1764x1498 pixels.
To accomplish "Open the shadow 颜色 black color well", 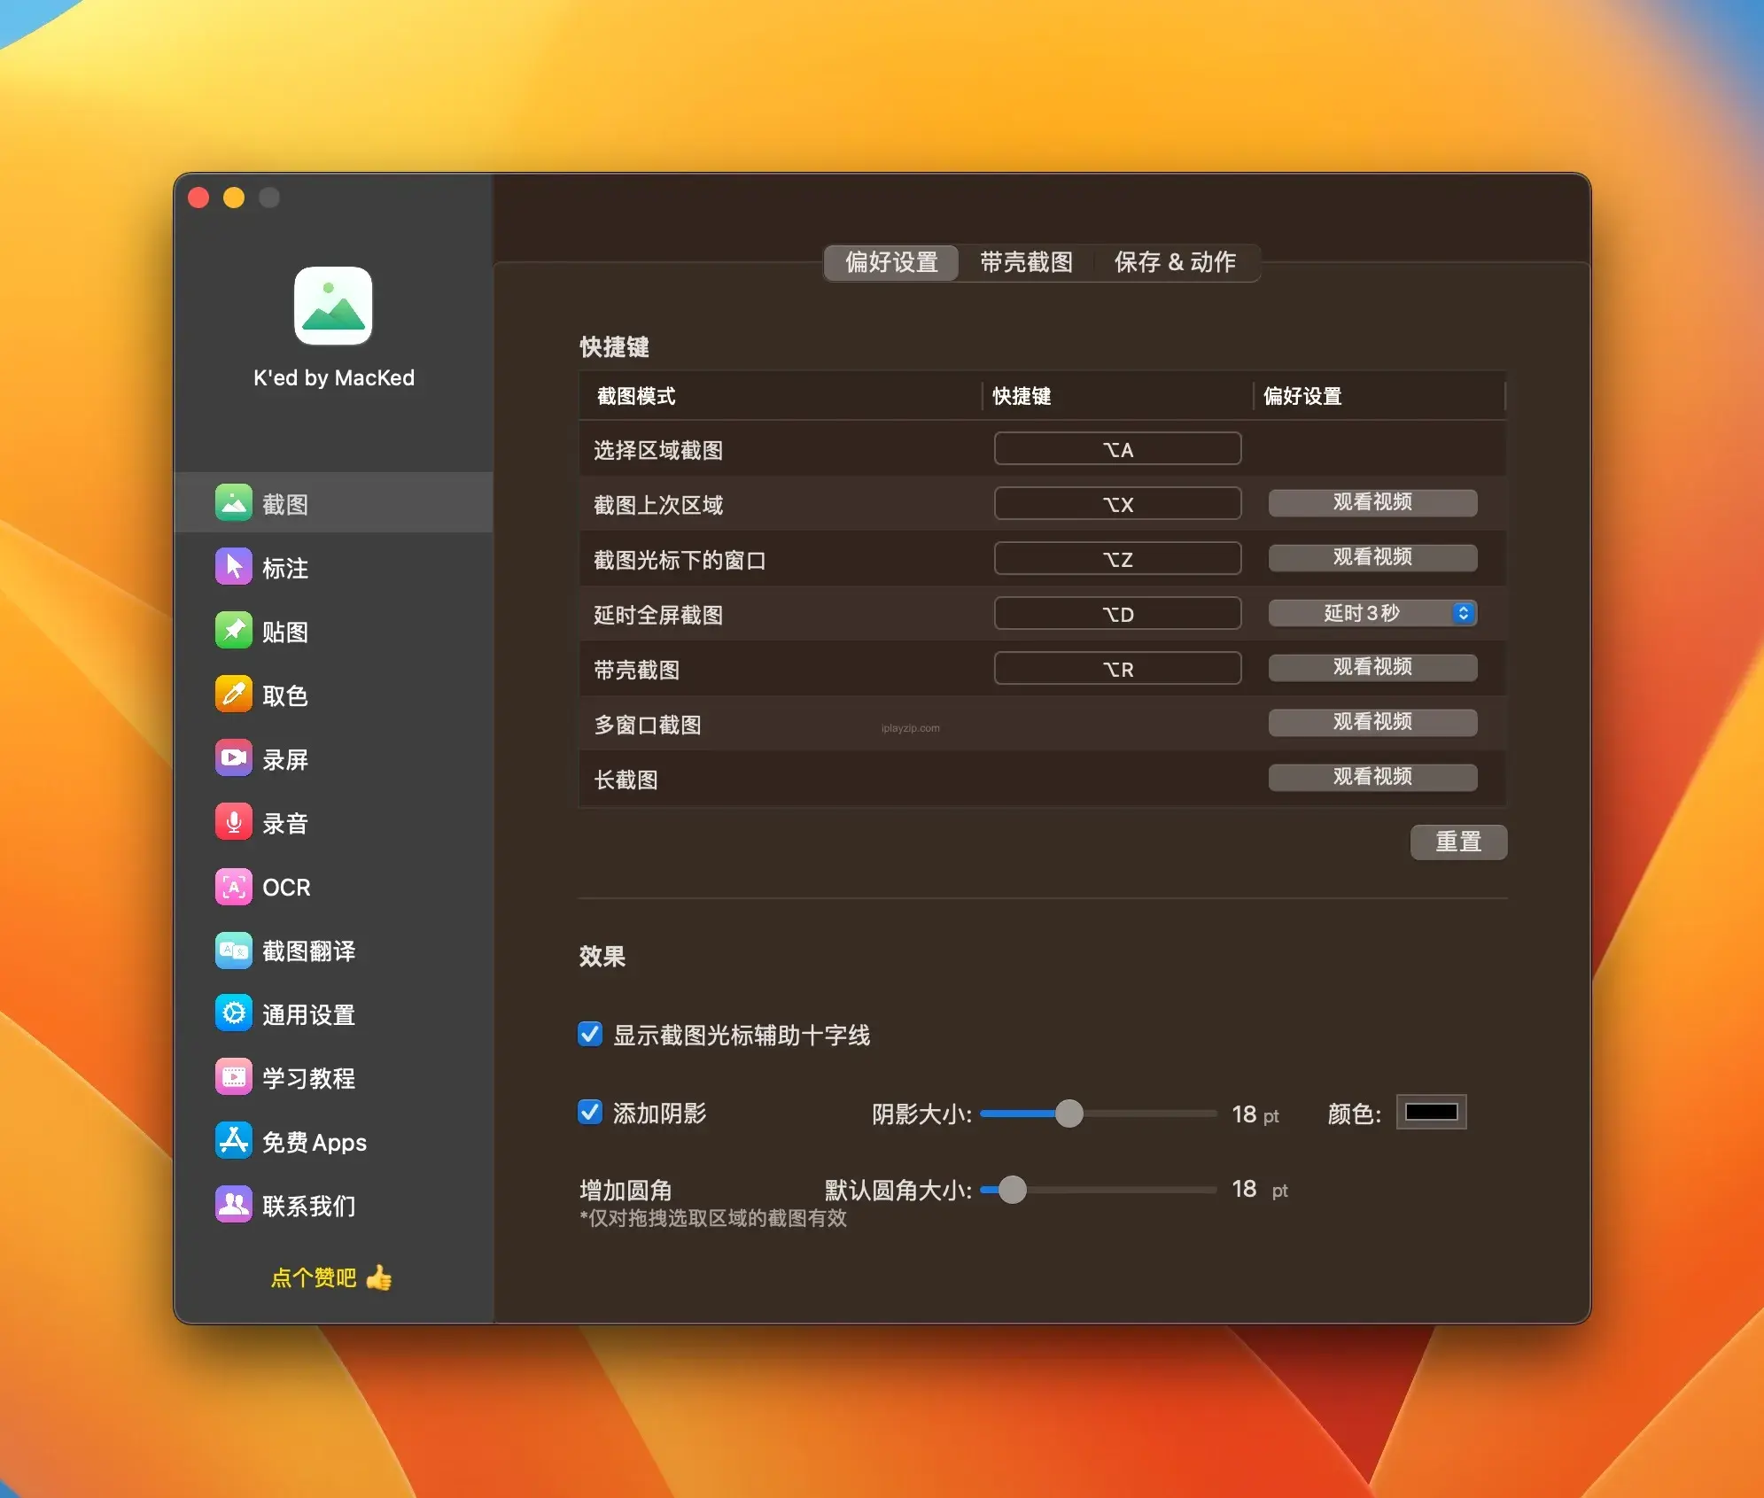I will point(1431,1113).
